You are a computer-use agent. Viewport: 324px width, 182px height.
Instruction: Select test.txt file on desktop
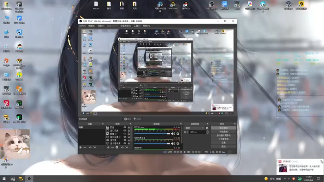96,6
